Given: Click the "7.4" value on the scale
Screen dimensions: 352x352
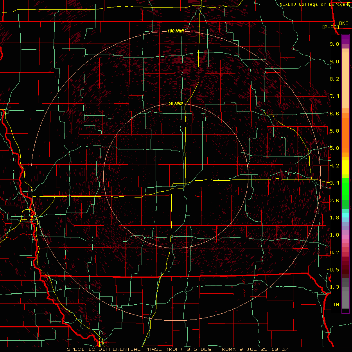Looking at the screenshot, I should 334,96.
